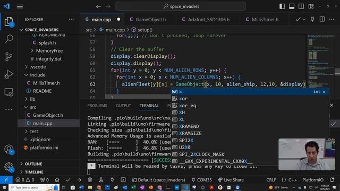Open the Search view in activity bar
Viewport: 340px width, 191px height.
tap(8, 39)
